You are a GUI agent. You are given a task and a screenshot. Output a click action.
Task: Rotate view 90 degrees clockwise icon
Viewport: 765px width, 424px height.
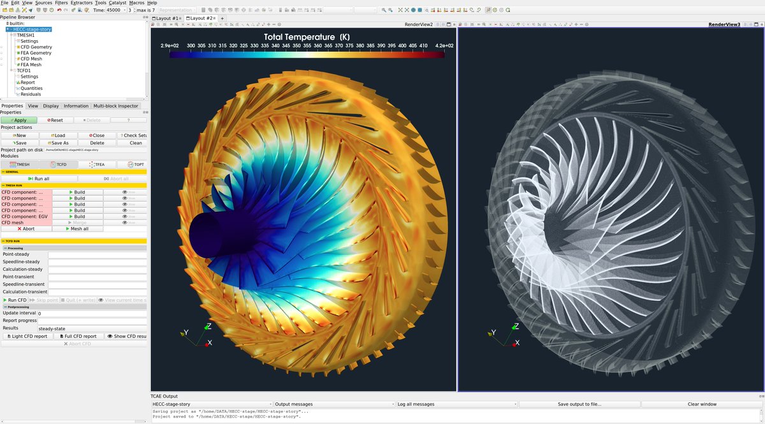point(471,11)
